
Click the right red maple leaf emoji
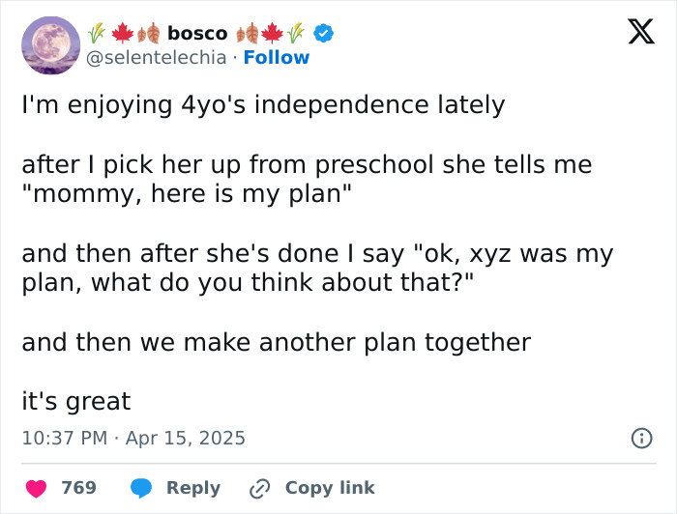coord(272,33)
